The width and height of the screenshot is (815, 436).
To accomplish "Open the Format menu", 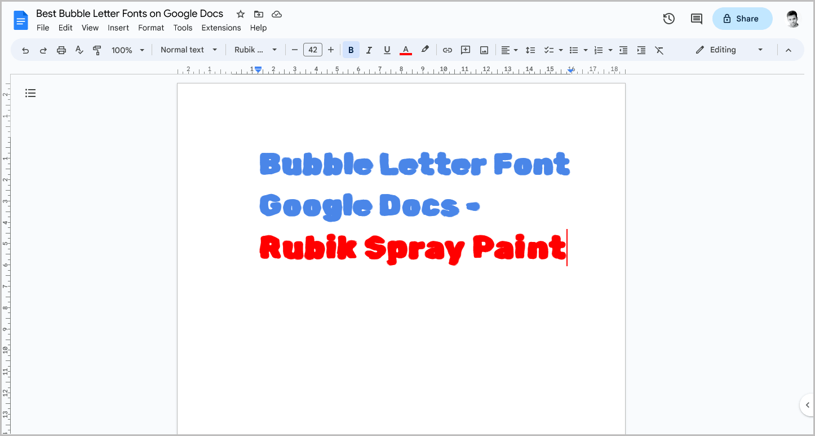I will 150,28.
